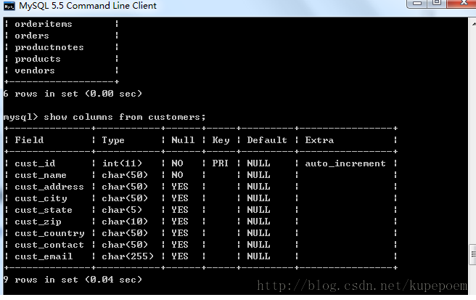Click the PRI key value

pyautogui.click(x=220, y=163)
